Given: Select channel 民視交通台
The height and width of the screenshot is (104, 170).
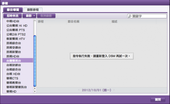Looking at the screenshot, I should [x=18, y=48].
